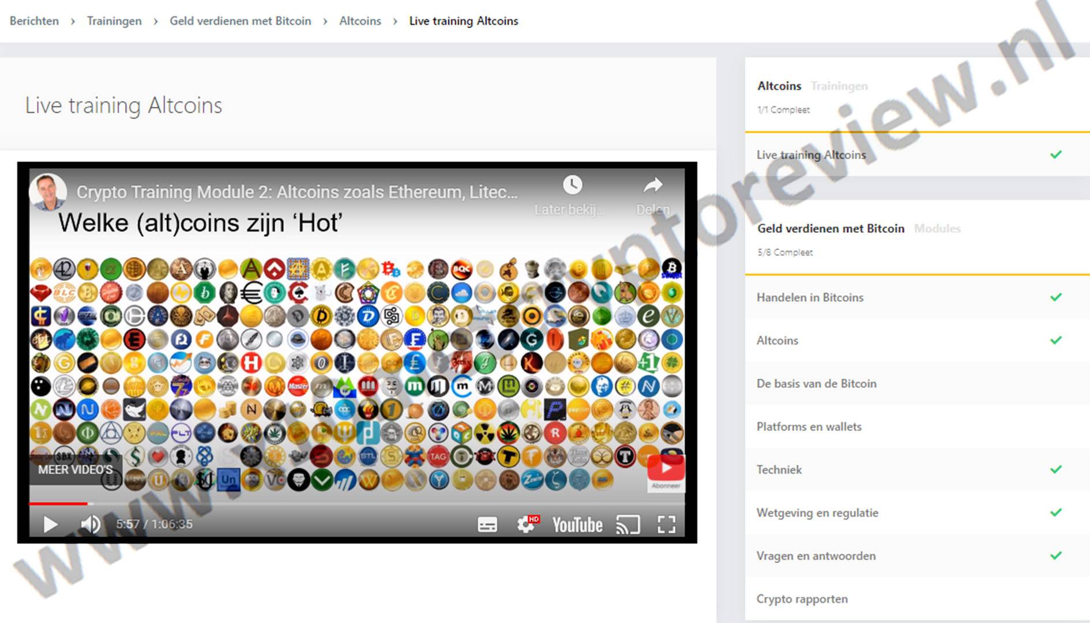The height and width of the screenshot is (623, 1090).
Task: Open Handelen in Bitcoins module
Action: [x=810, y=297]
